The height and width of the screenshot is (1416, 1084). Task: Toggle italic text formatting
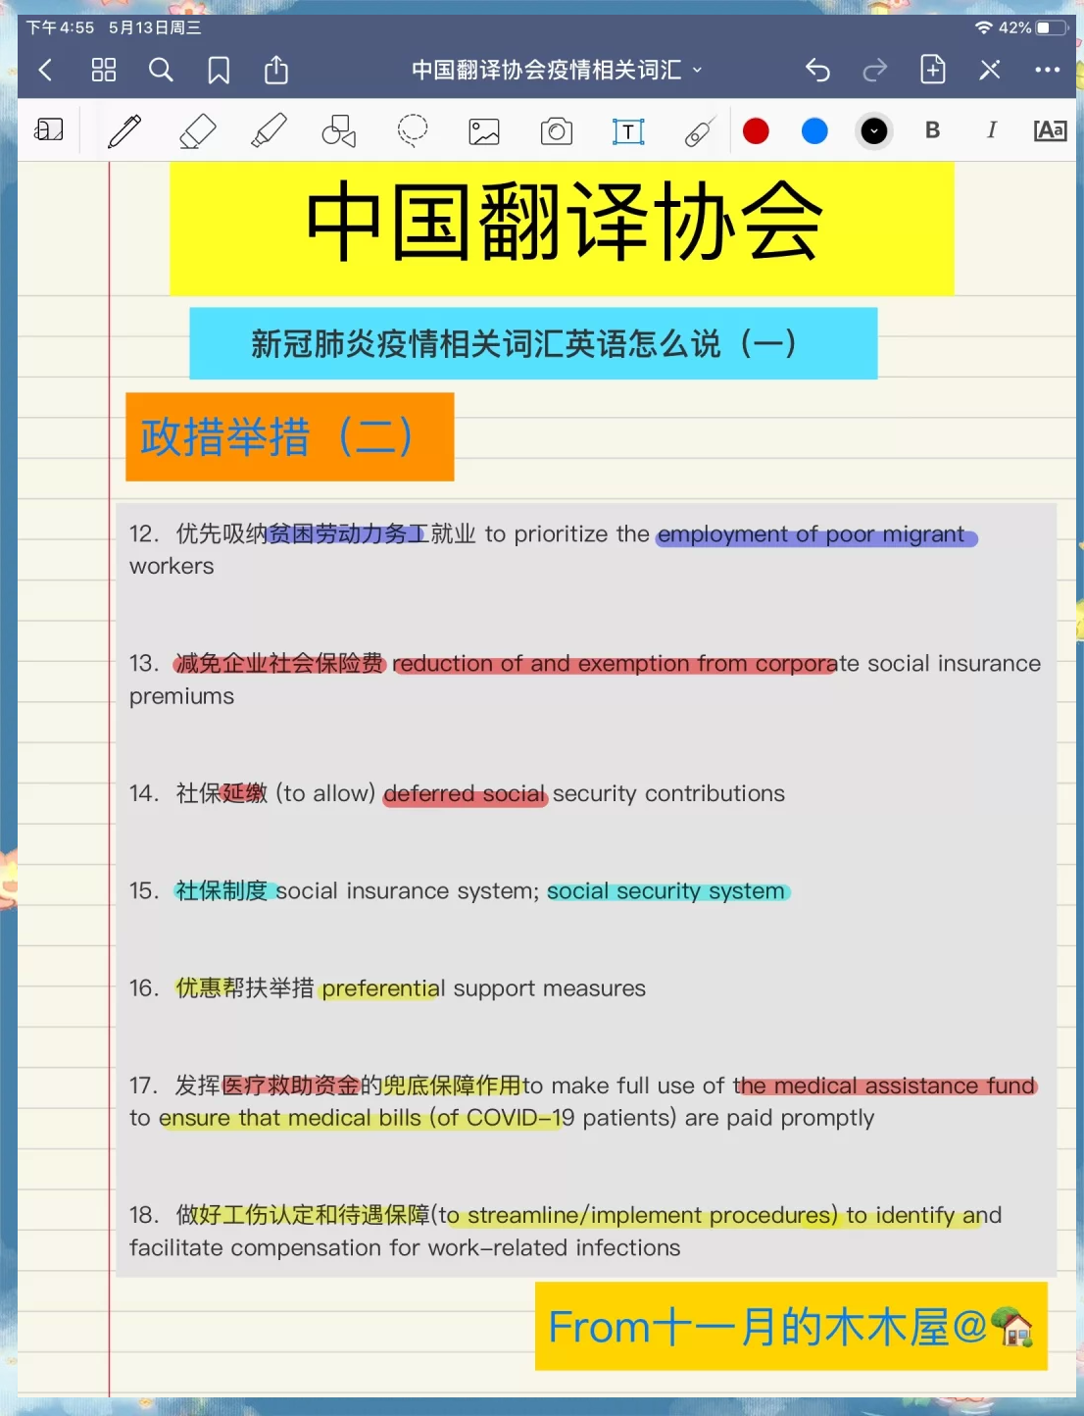tap(991, 130)
